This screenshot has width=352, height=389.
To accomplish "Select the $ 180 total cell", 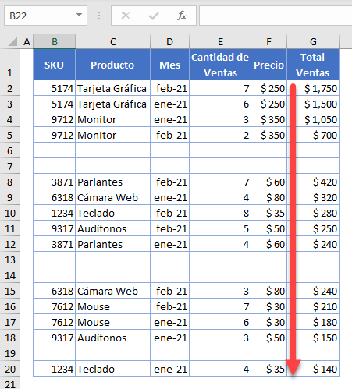I will pyautogui.click(x=313, y=322).
